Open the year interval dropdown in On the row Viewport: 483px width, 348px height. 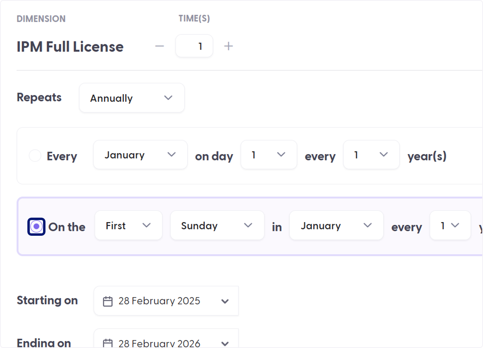click(450, 225)
